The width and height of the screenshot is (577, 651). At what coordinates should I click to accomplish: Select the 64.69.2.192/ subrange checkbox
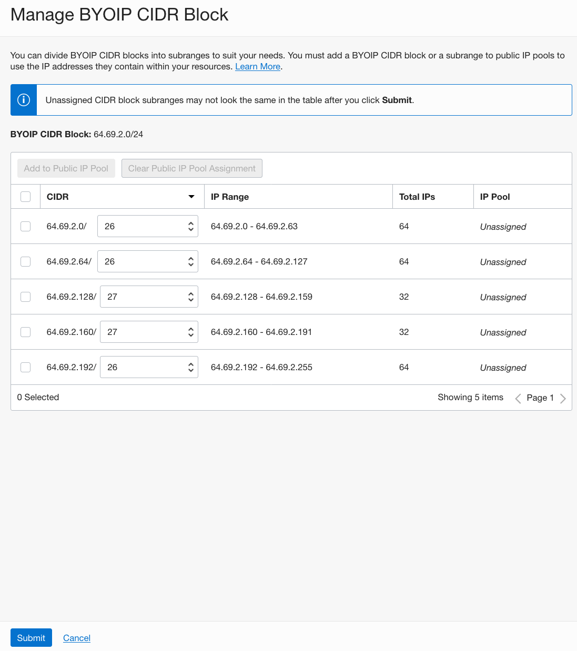[25, 367]
